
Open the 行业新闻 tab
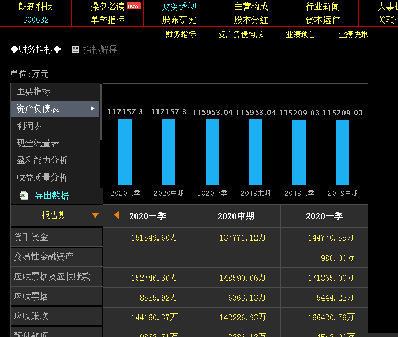pyautogui.click(x=322, y=6)
